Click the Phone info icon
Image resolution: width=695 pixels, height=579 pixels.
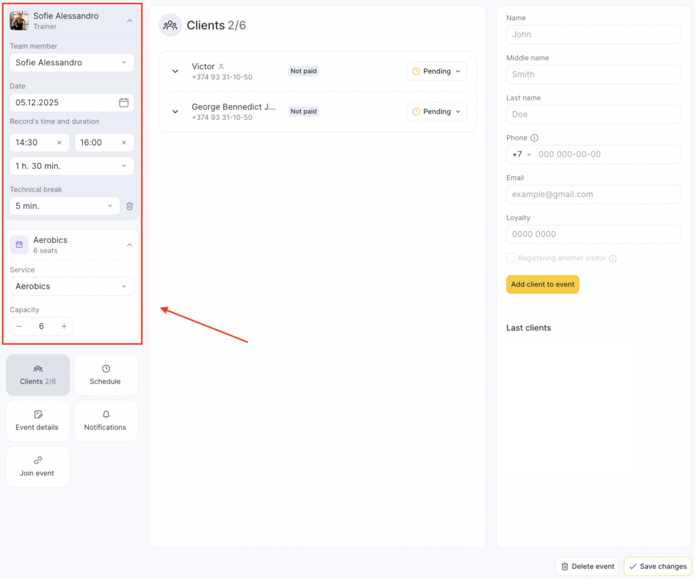[x=535, y=138]
